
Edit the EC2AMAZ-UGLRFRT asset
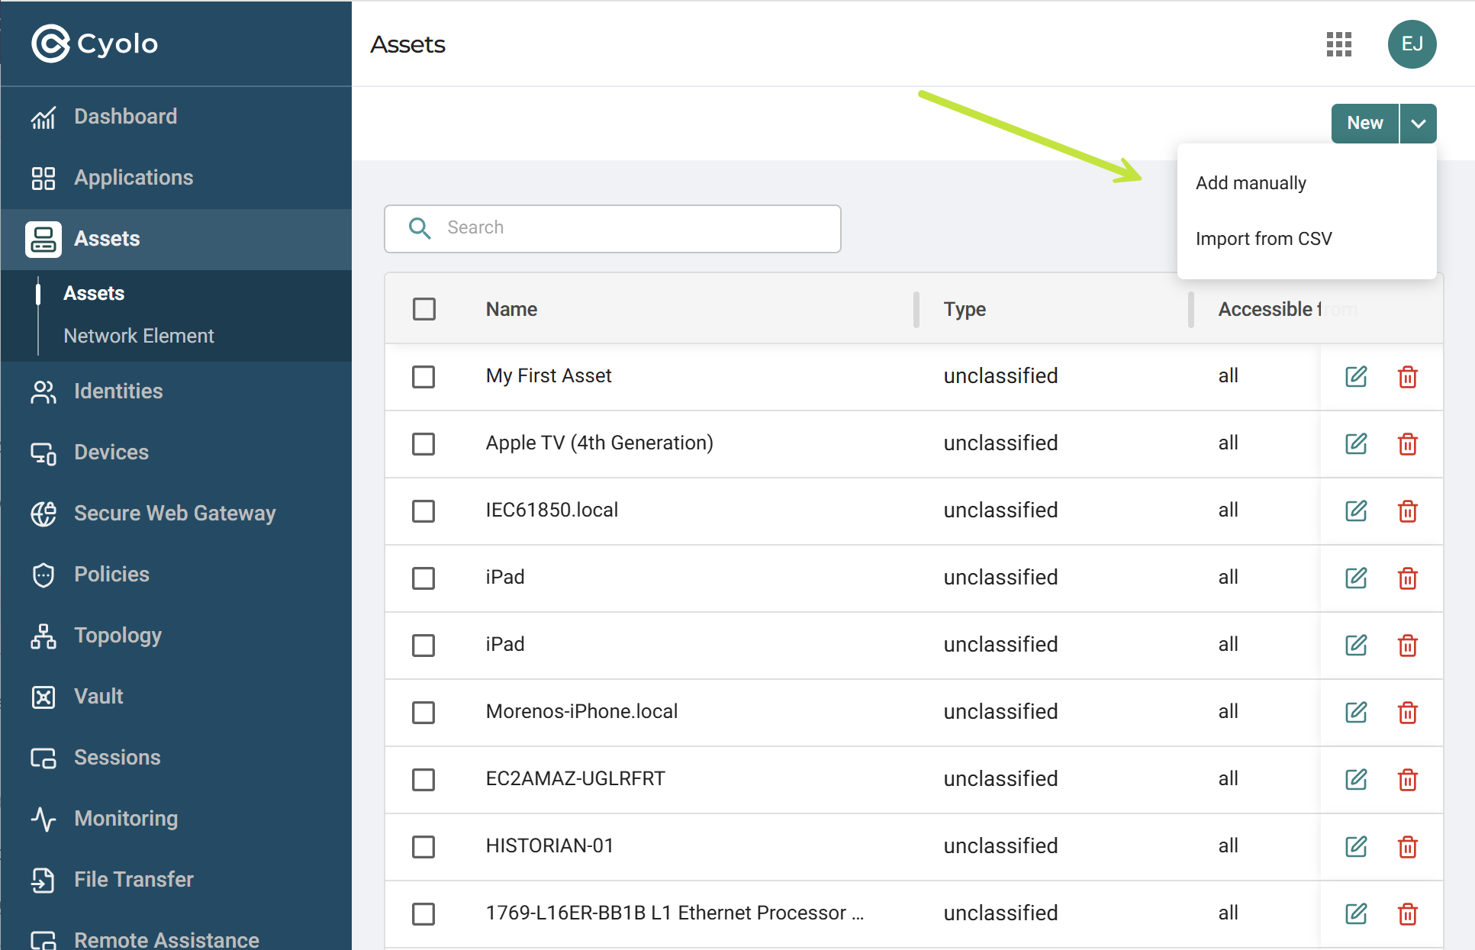(x=1356, y=779)
